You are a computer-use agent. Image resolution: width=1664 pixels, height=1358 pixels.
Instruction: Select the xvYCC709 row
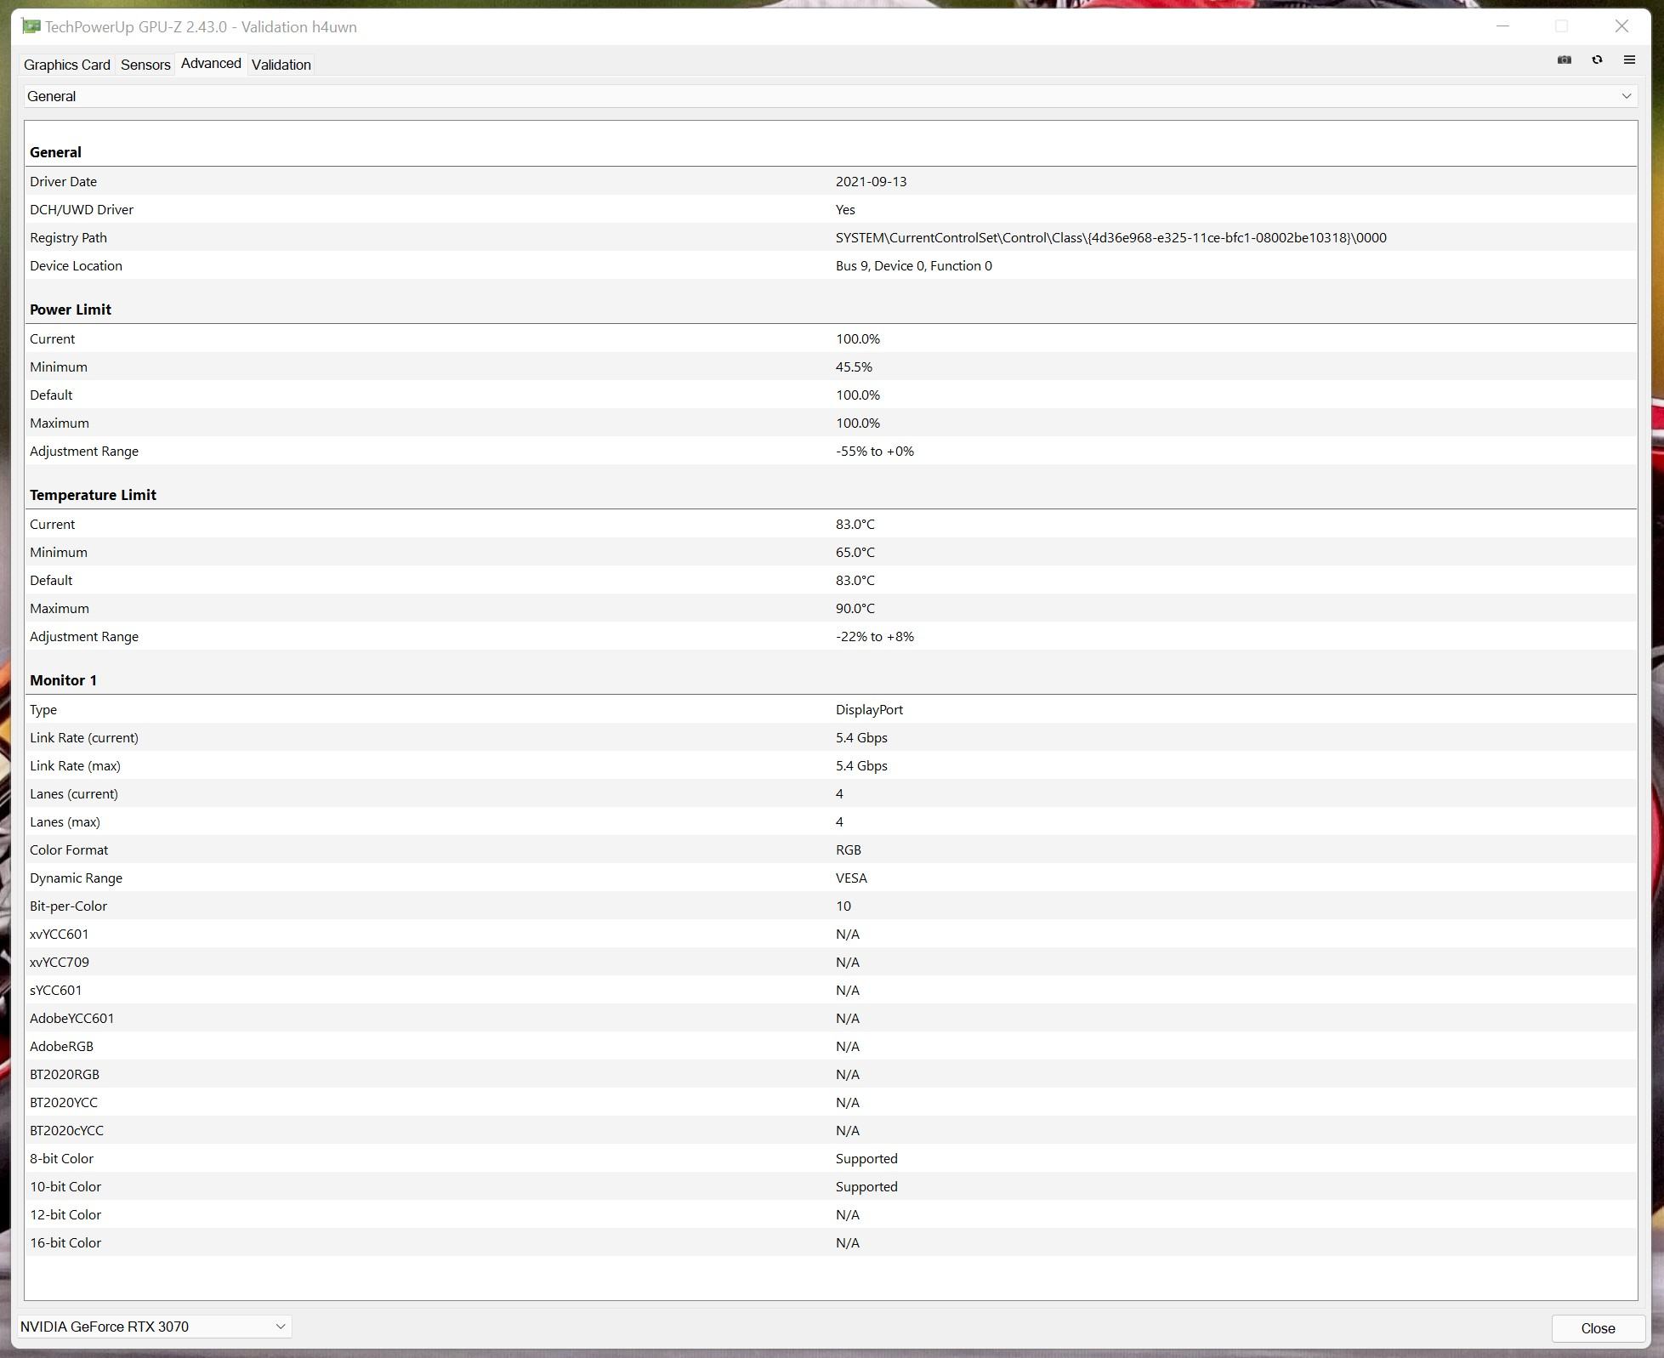tap(831, 962)
